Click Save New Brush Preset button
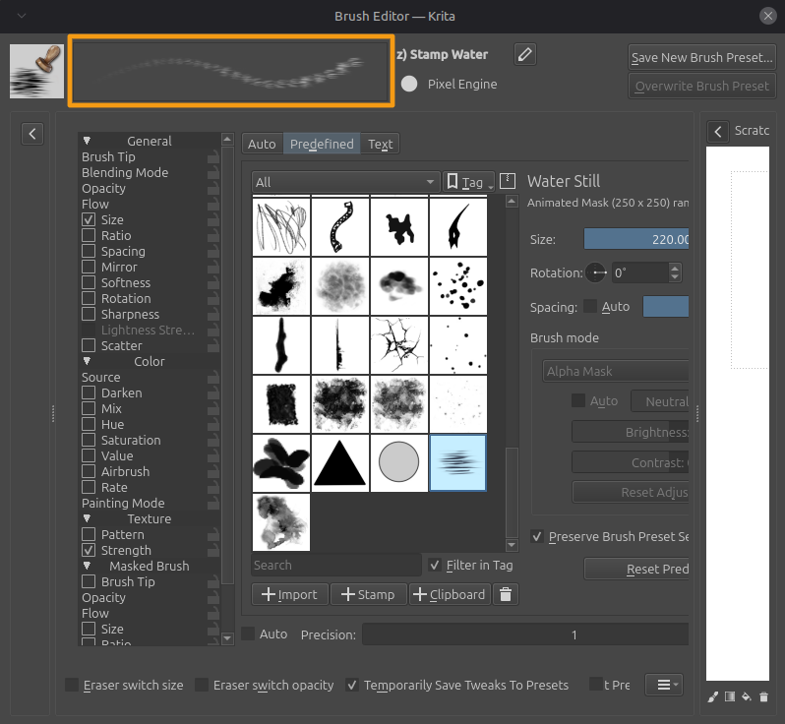 (701, 57)
